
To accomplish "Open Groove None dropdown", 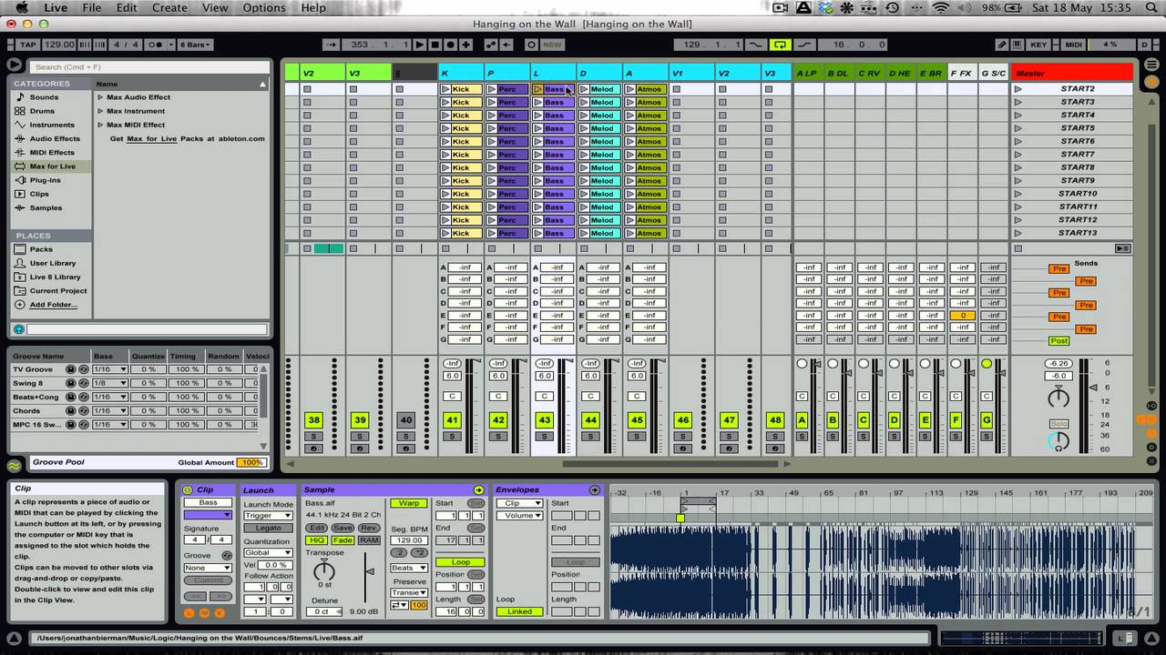I will click(x=208, y=568).
